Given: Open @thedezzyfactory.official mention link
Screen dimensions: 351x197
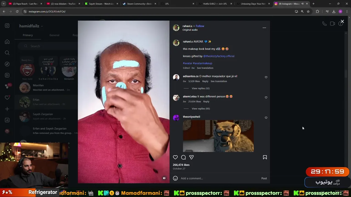Looking at the screenshot, I should pos(219,56).
